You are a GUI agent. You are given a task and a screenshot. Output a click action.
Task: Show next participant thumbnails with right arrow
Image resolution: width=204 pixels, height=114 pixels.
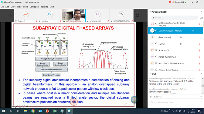[x=138, y=15]
